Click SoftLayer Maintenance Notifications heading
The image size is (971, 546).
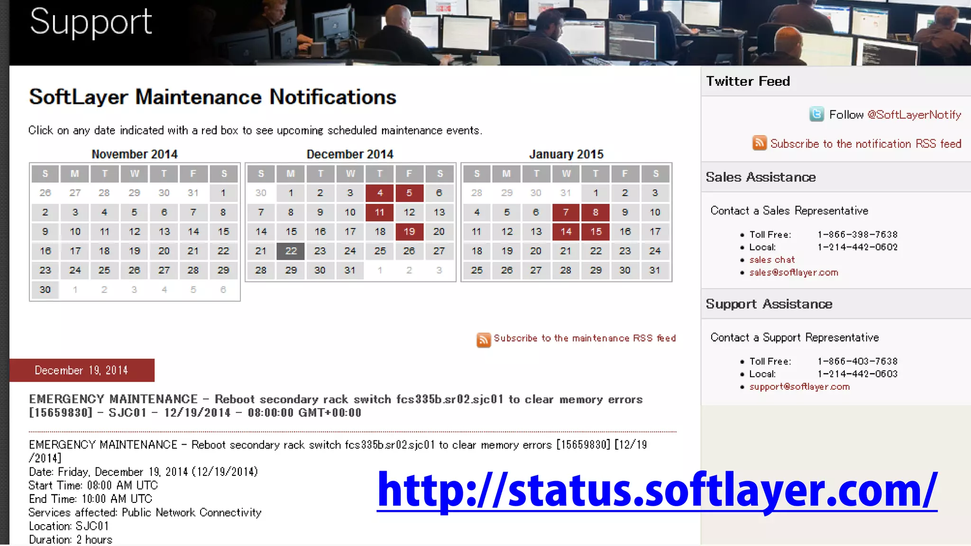click(212, 97)
